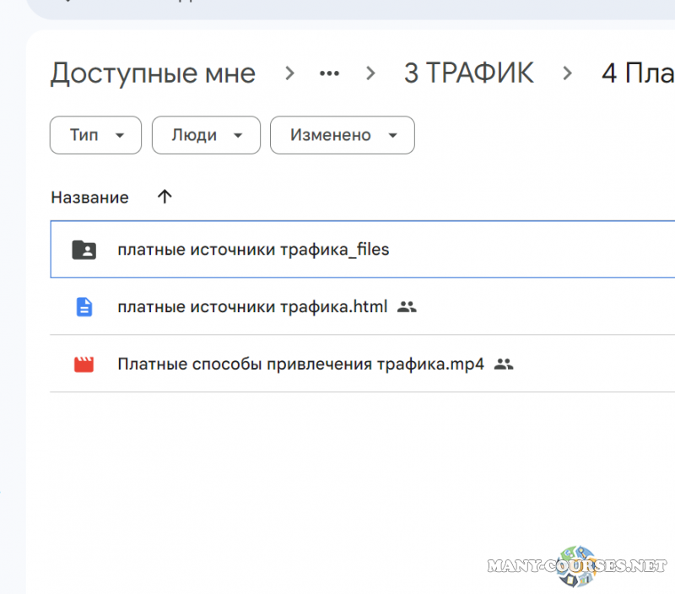Go to the Доступные мне breadcrumb
The height and width of the screenshot is (594, 675).
153,73
